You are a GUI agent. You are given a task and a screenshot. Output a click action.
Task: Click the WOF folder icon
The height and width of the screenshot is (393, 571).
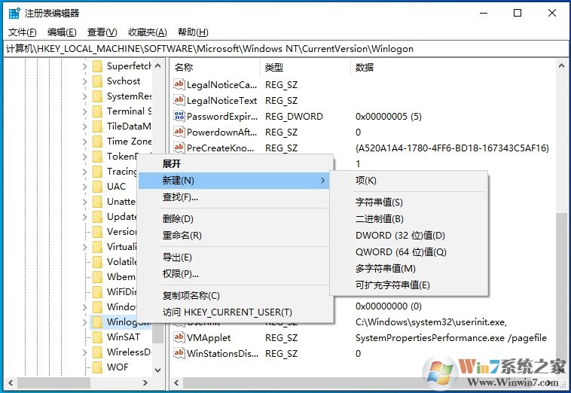point(97,367)
